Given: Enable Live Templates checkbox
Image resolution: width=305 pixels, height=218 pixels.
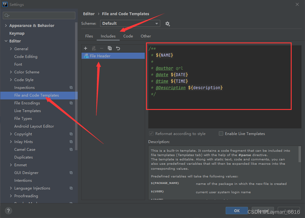Looking at the screenshot, I should [x=221, y=133].
